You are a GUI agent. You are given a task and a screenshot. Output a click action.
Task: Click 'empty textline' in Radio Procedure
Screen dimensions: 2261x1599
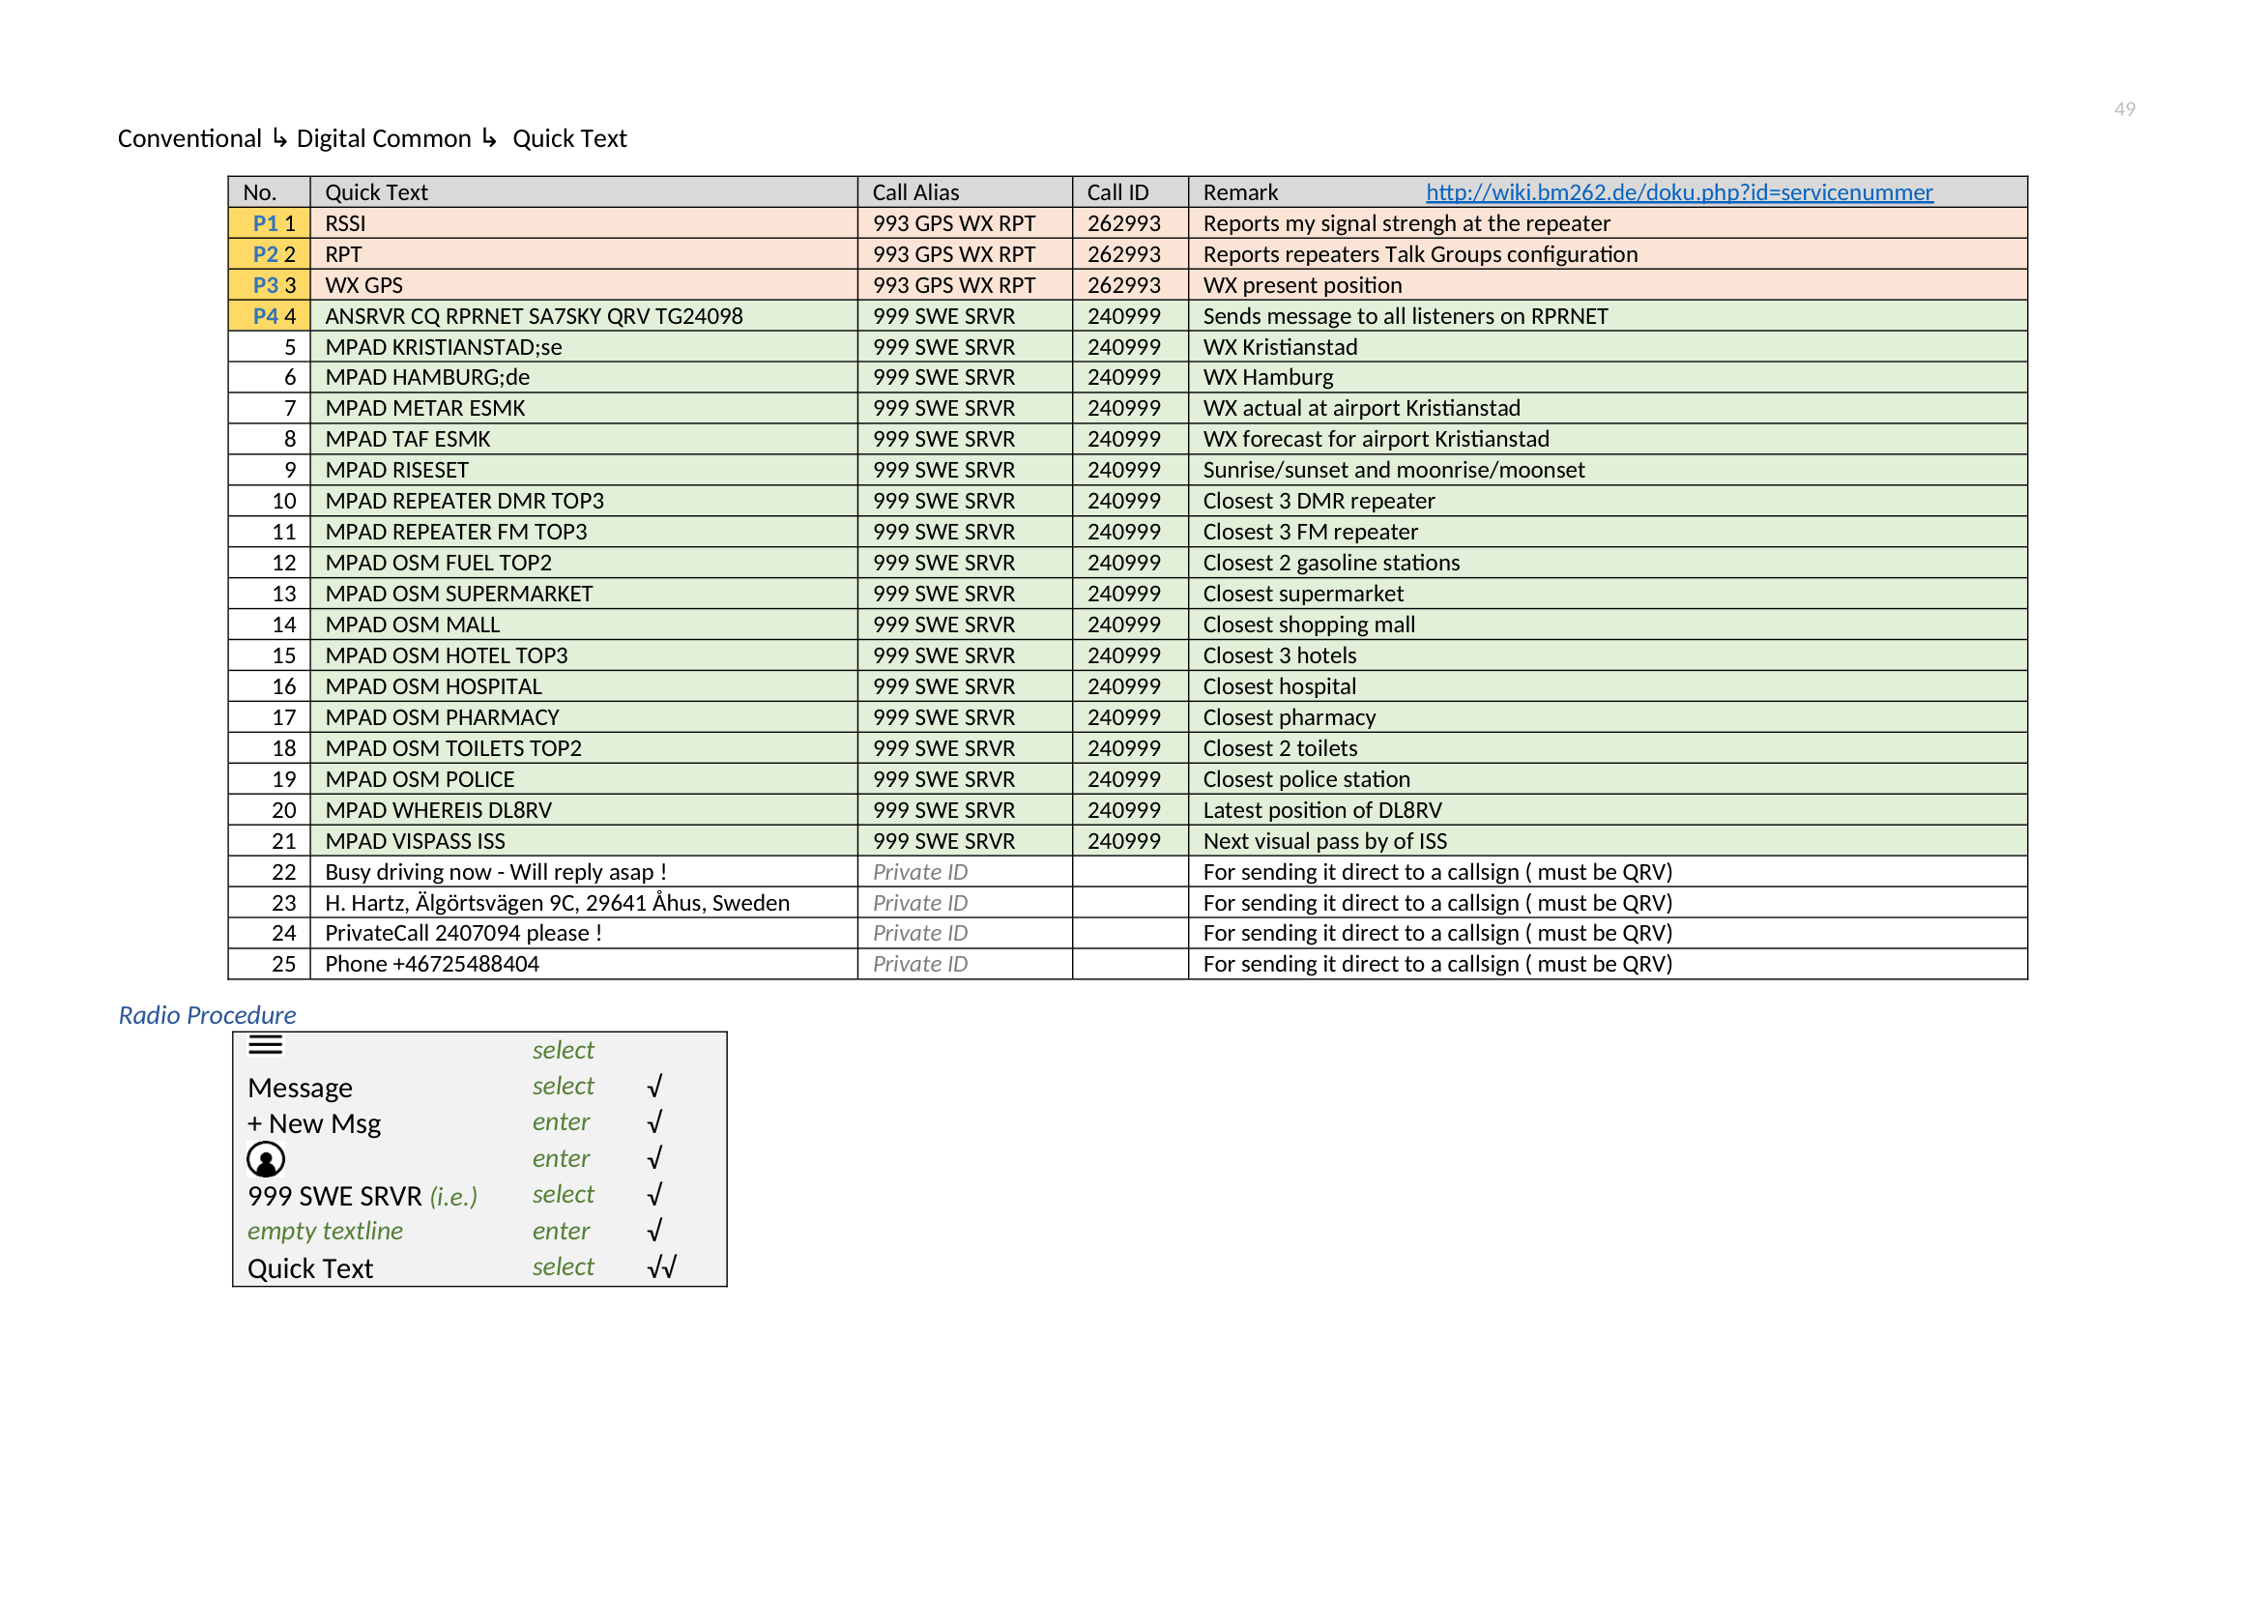pyautogui.click(x=325, y=1231)
